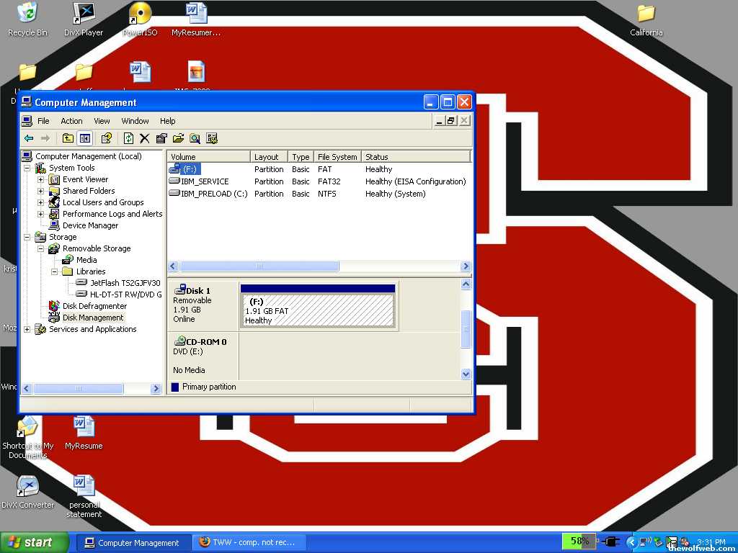
Task: Click the Refresh toolbar icon
Action: [128, 138]
